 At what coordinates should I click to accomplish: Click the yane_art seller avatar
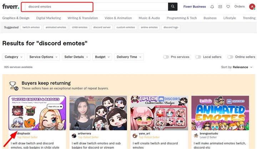point(135,135)
